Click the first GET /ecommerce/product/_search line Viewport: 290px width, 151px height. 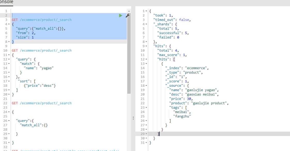click(x=42, y=20)
